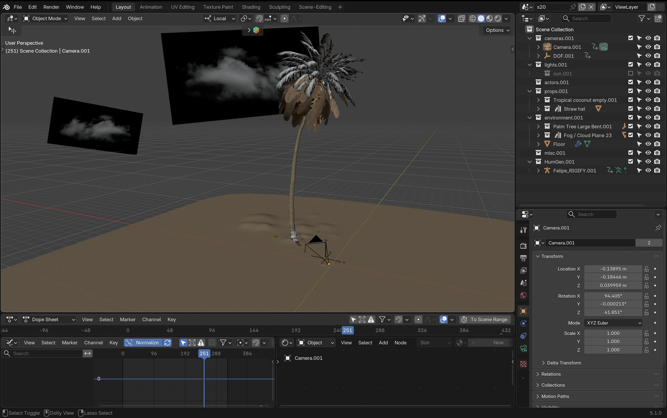Open the View Layer properties tab
667x418 pixels.
pos(523,270)
